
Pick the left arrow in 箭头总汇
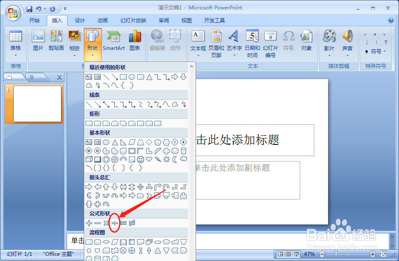[x=98, y=187]
